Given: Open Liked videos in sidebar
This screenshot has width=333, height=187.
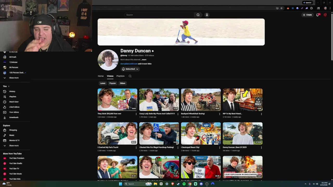Looking at the screenshot, I should (14, 107).
